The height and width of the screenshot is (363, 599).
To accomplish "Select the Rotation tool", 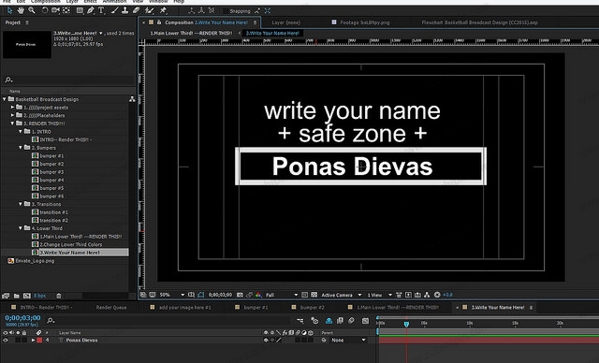I will [45, 10].
